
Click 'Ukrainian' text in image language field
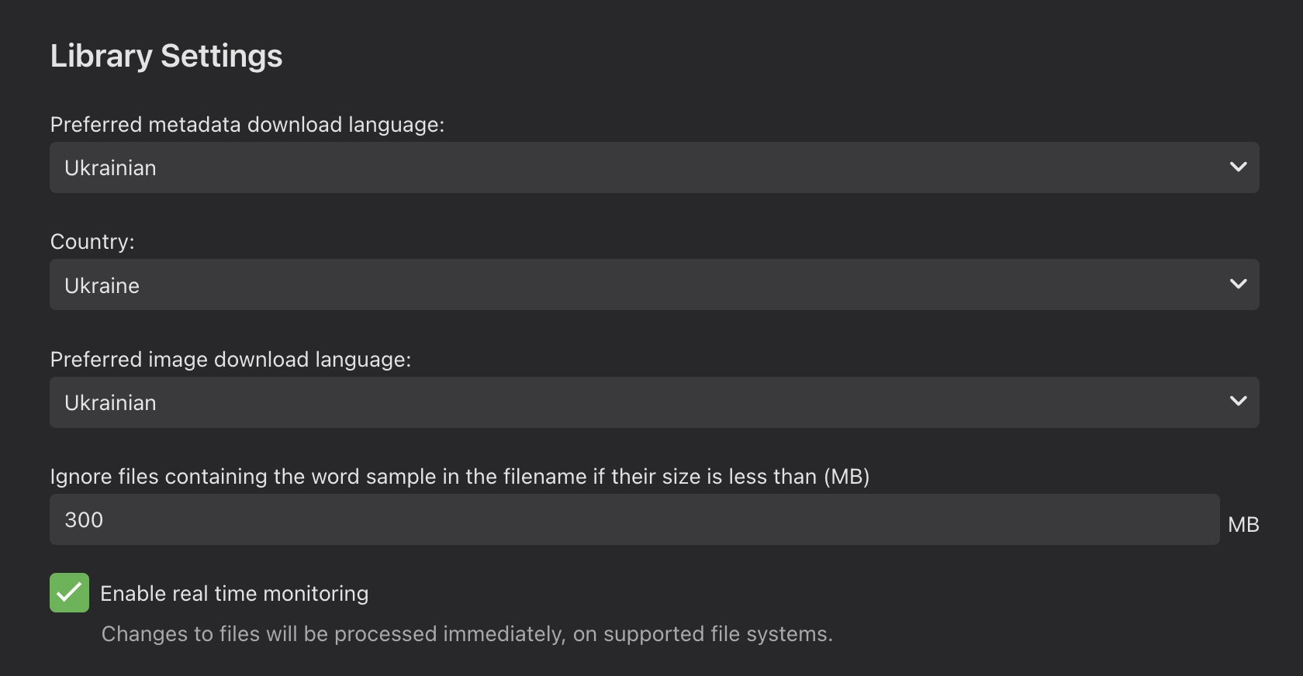tap(110, 403)
